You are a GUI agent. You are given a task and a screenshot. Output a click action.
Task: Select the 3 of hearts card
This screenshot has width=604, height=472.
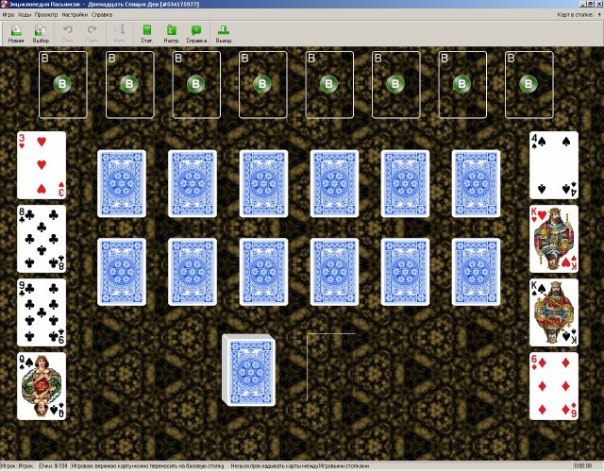[x=42, y=164]
